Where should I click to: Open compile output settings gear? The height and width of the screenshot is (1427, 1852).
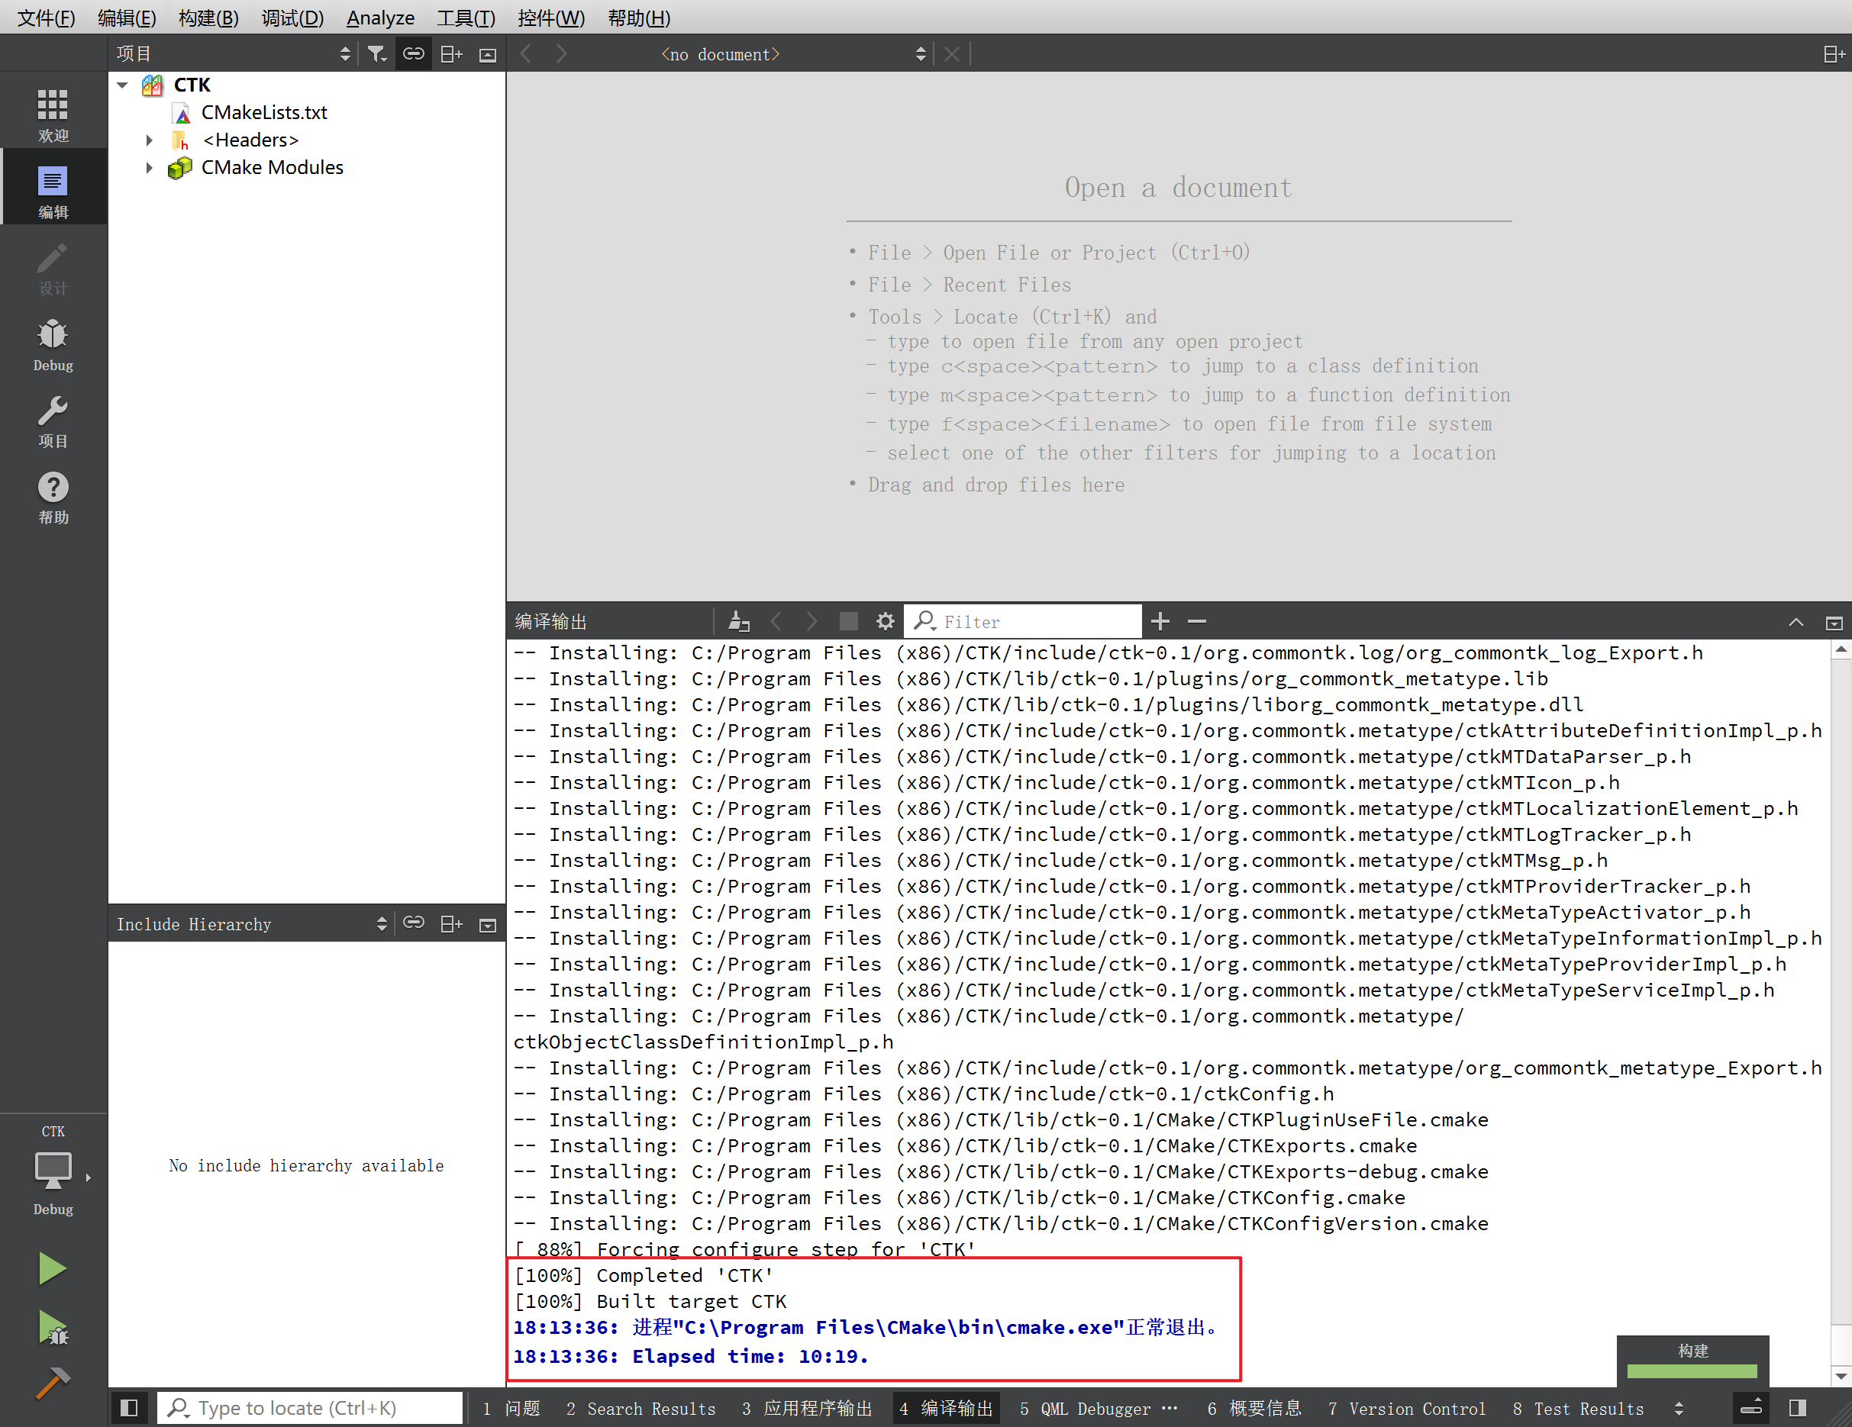[886, 621]
